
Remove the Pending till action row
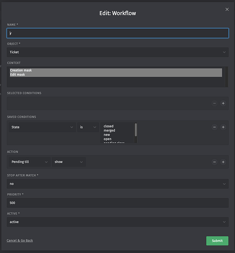214,162
